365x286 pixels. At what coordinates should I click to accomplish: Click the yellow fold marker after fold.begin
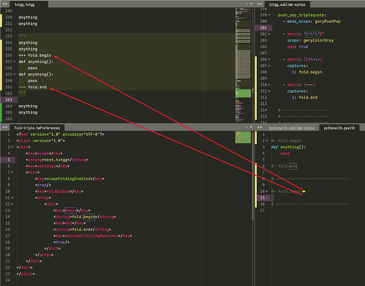tap(304, 191)
